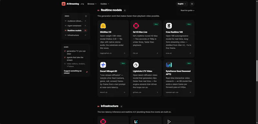Screen dimensions: 258x124
Task: Click the Krea Realtime 14B logo icon
Action: coord(169,26)
